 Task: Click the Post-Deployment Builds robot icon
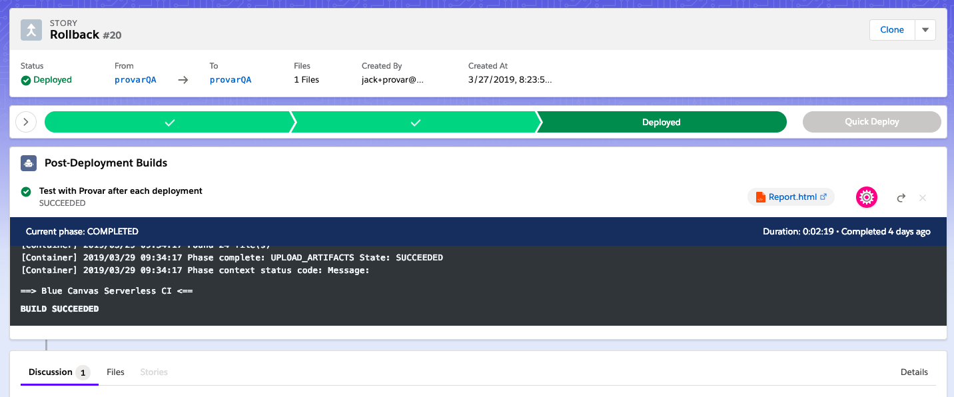coord(29,163)
